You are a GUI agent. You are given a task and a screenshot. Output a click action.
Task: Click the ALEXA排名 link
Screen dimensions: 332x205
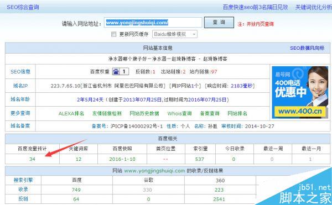pyautogui.click(x=71, y=113)
